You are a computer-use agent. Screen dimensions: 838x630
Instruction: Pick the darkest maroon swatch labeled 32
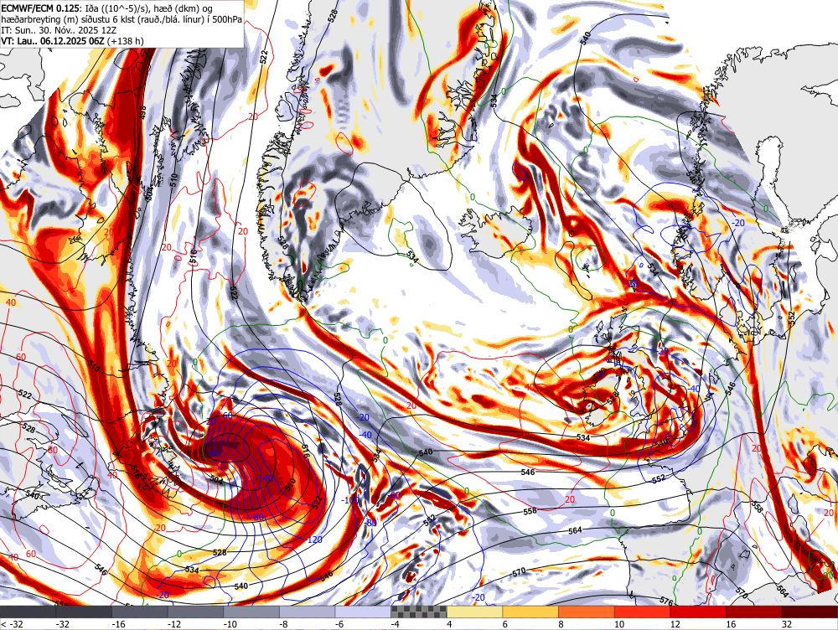pyautogui.click(x=810, y=612)
